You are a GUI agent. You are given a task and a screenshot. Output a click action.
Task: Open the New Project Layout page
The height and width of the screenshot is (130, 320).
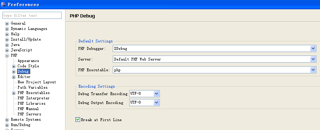pyautogui.click(x=37, y=82)
